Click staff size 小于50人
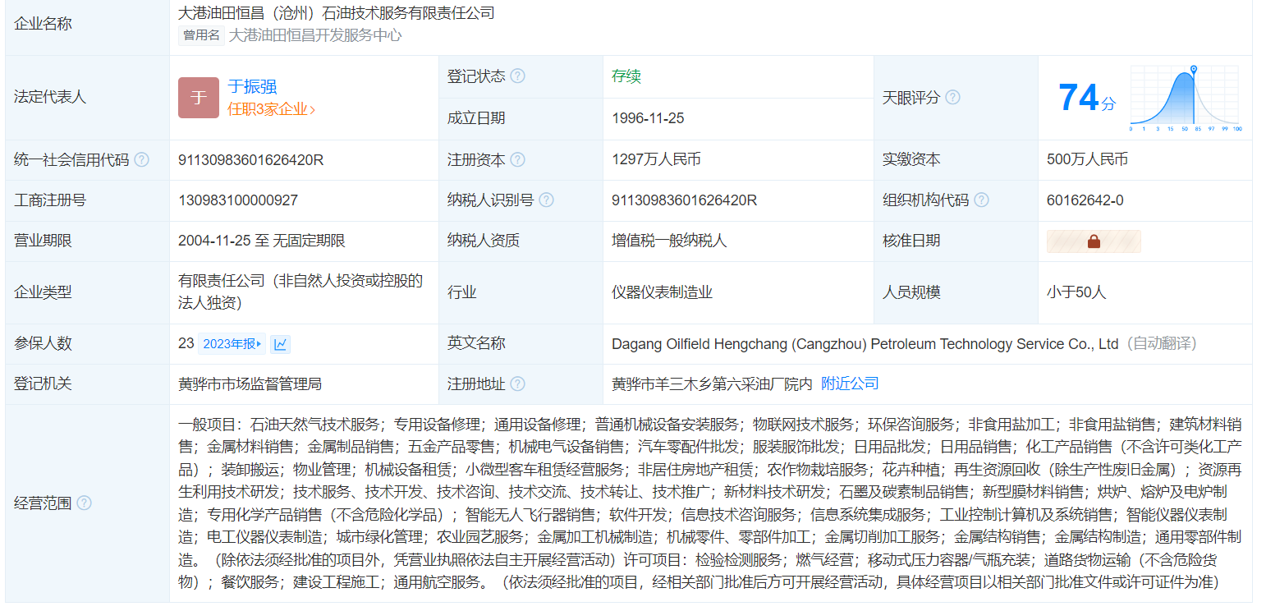1266x611 pixels. pos(1076,292)
